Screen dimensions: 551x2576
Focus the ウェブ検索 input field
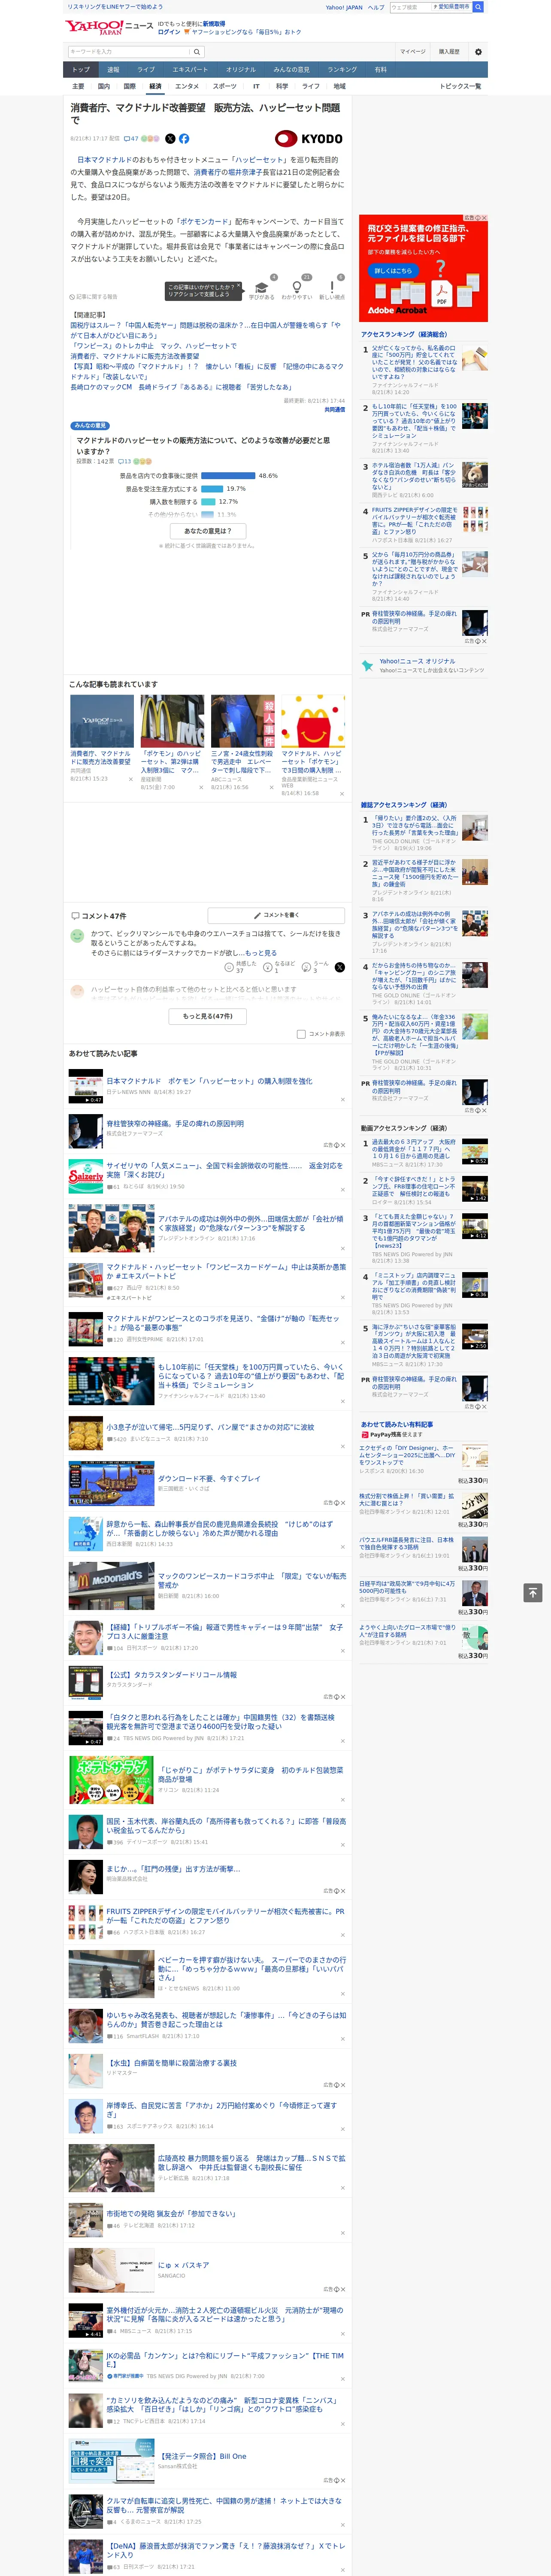pos(410,7)
